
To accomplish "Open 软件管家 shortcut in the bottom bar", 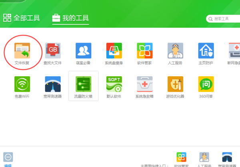I will (x=182, y=157).
